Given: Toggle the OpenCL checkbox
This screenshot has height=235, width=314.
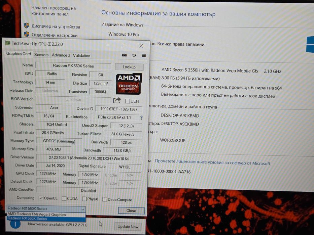Looking at the screenshot, I should coord(41,198).
